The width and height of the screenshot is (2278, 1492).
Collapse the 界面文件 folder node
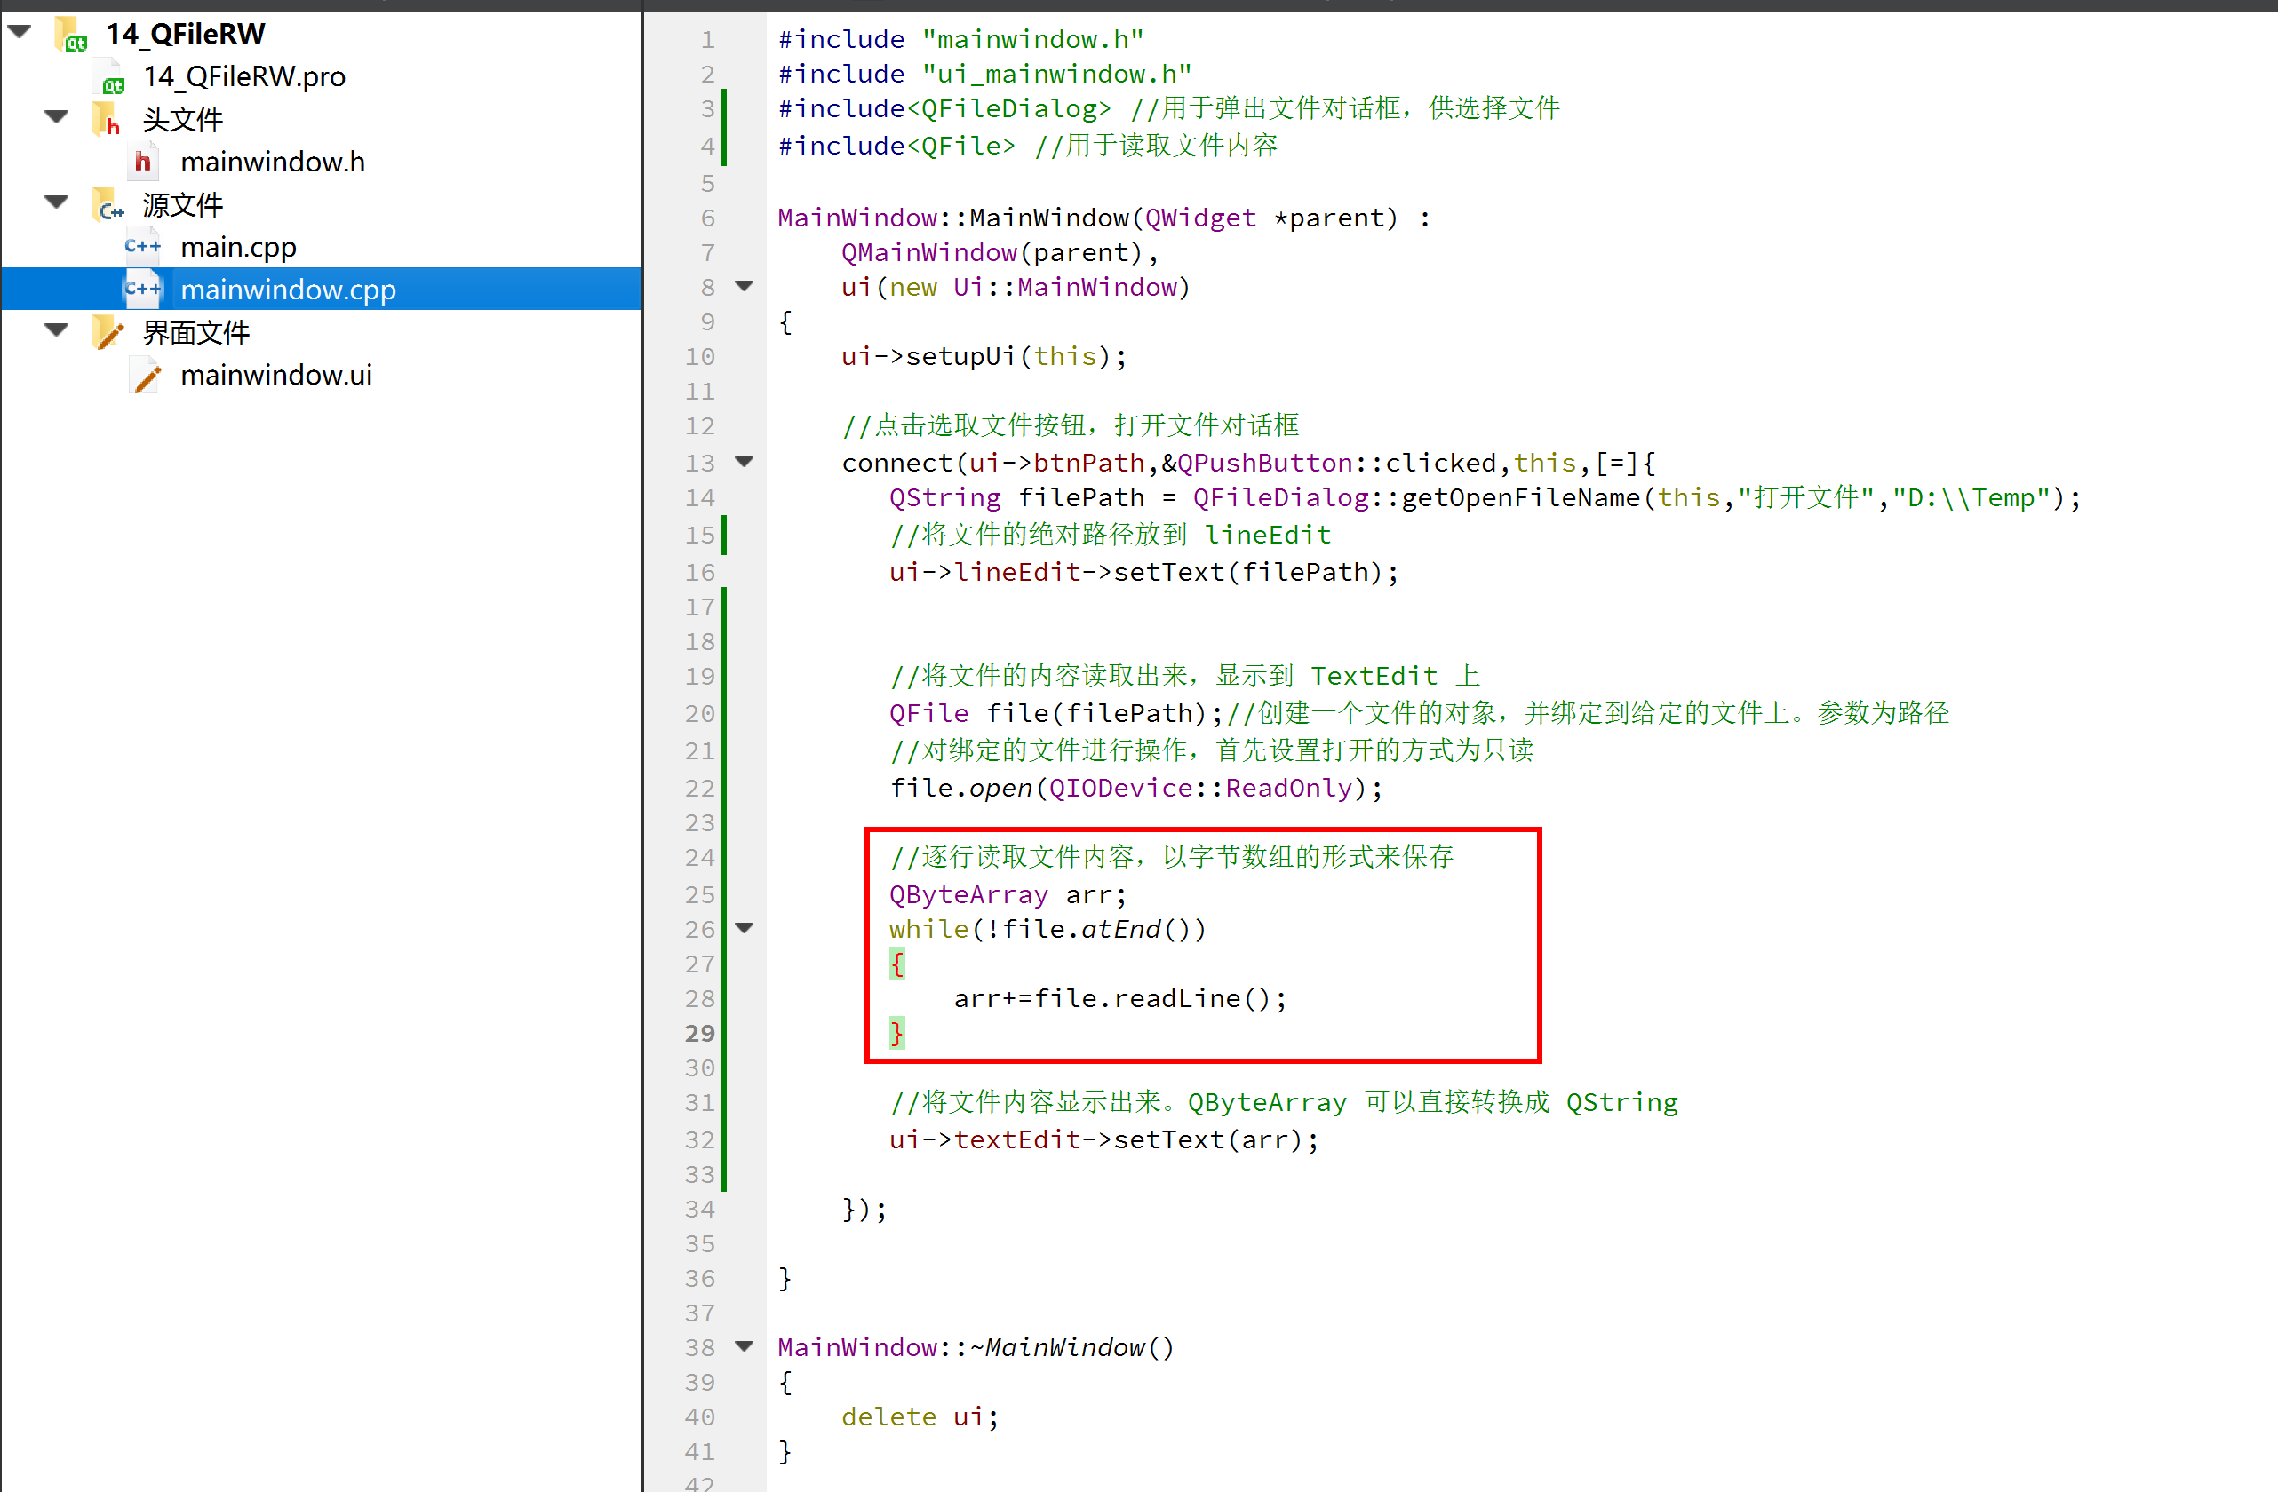tap(57, 331)
